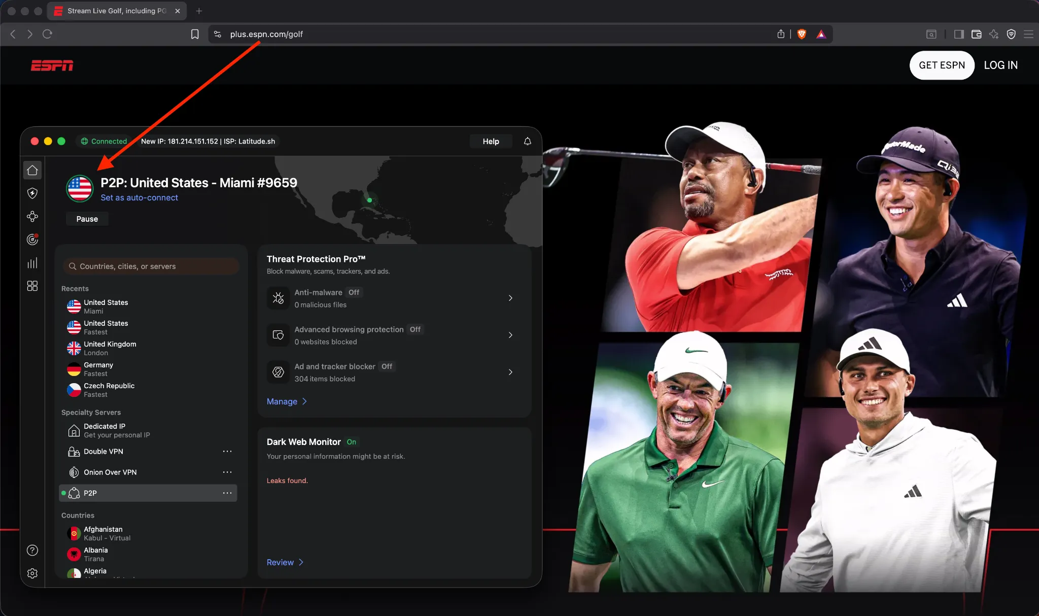Open VPN settings via the gear icon
This screenshot has height=616, width=1039.
click(x=32, y=573)
